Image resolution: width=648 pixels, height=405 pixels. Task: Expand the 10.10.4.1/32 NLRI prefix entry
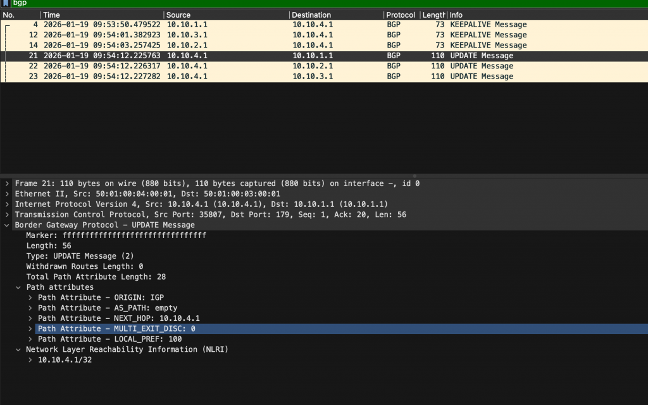[x=30, y=360]
